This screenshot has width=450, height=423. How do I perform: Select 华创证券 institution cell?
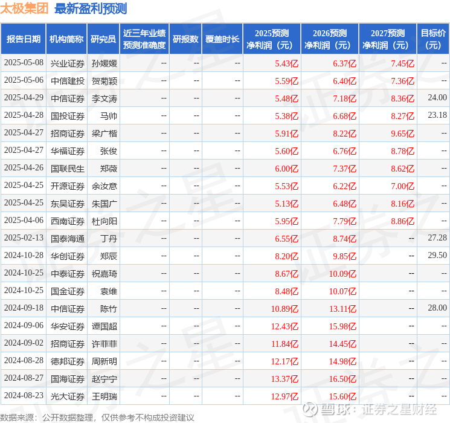click(x=68, y=256)
